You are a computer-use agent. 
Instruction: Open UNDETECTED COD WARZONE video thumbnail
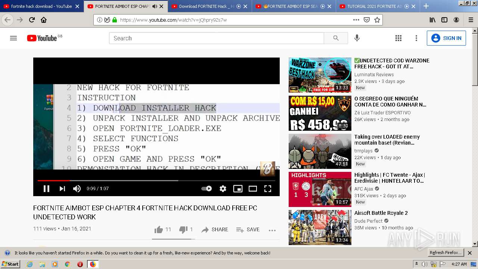[x=320, y=75]
